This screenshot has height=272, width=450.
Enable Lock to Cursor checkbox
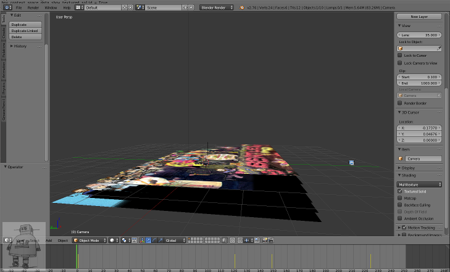pos(400,55)
